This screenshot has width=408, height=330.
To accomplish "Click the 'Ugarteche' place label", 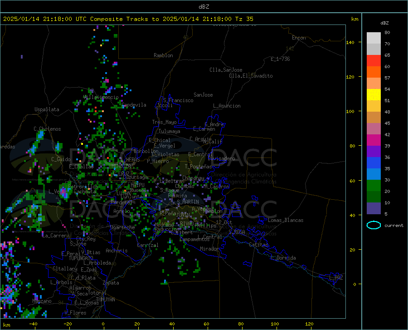I will click(x=122, y=227).
